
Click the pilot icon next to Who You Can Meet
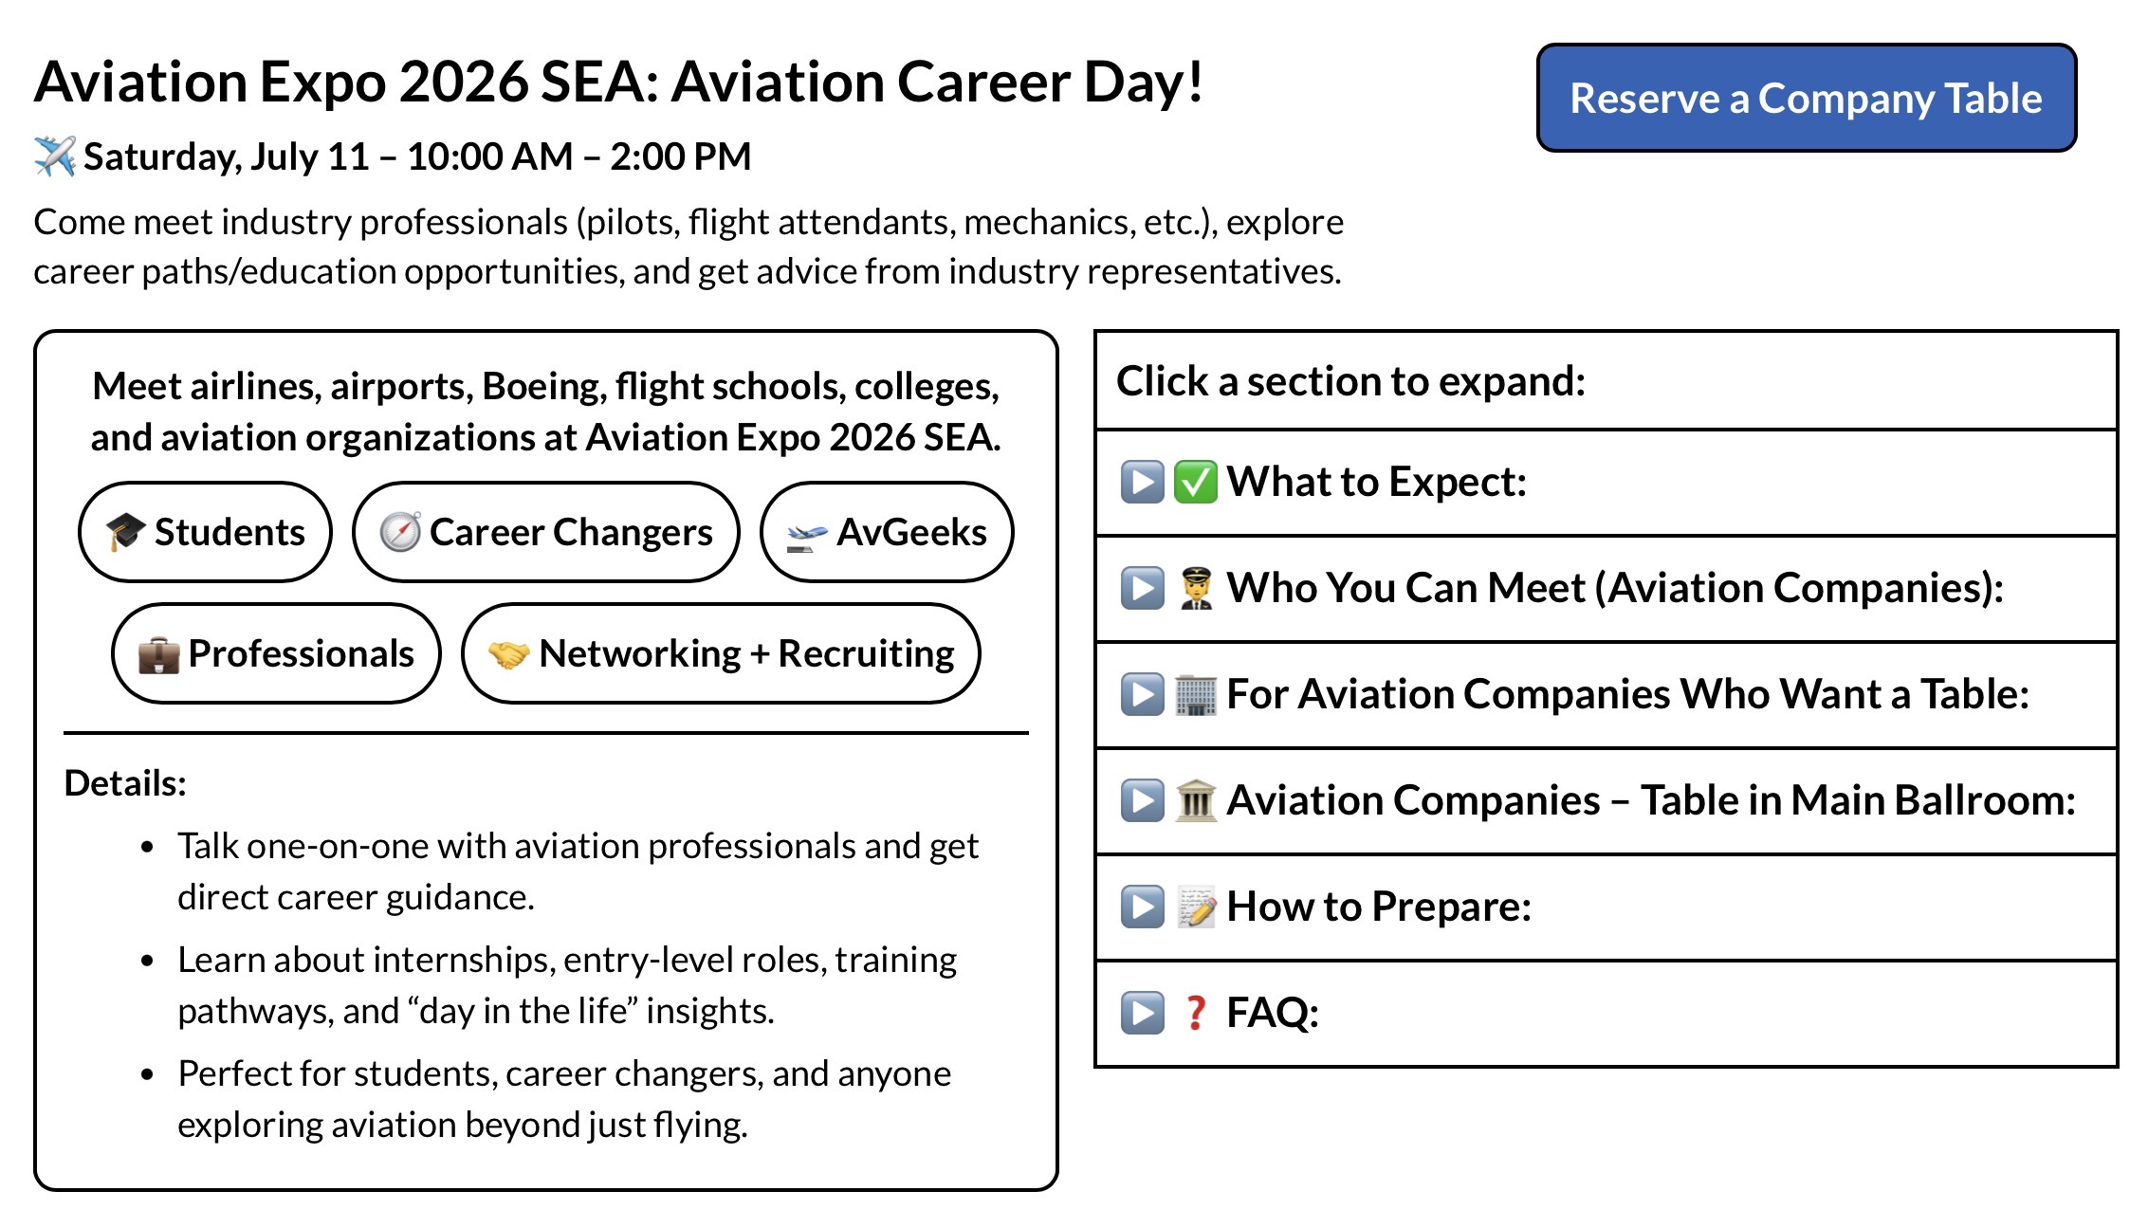1196,588
